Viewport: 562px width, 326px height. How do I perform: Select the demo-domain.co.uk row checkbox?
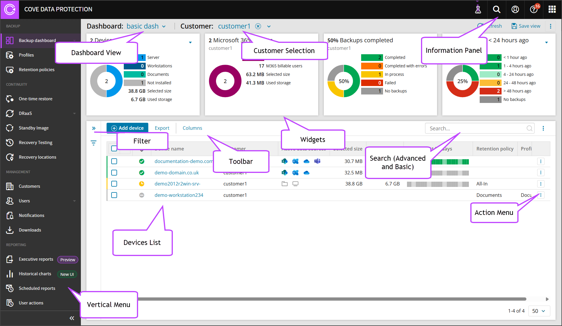pos(114,173)
